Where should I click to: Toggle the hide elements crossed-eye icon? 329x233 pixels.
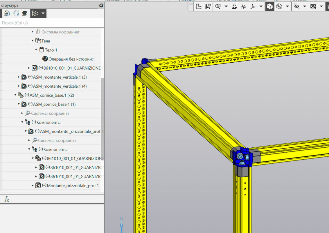(296, 6)
